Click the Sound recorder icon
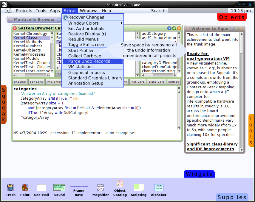The image size is (255, 202). pos(59,188)
